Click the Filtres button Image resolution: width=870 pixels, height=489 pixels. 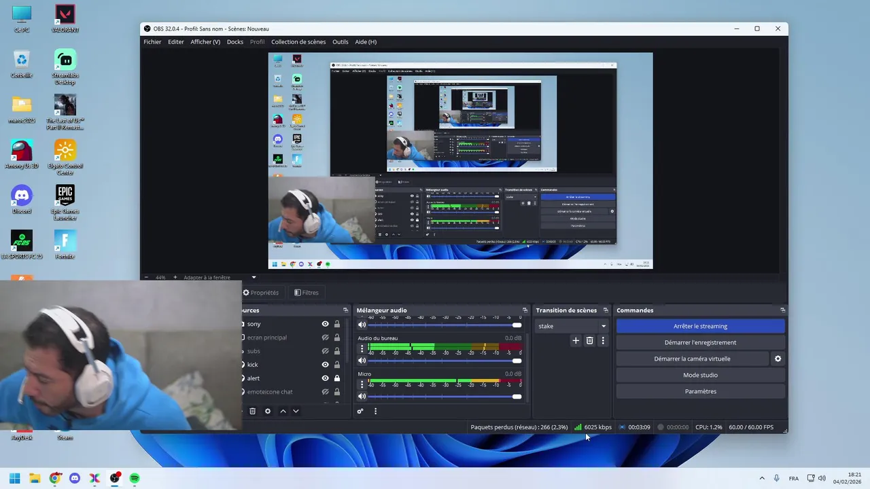coord(307,293)
